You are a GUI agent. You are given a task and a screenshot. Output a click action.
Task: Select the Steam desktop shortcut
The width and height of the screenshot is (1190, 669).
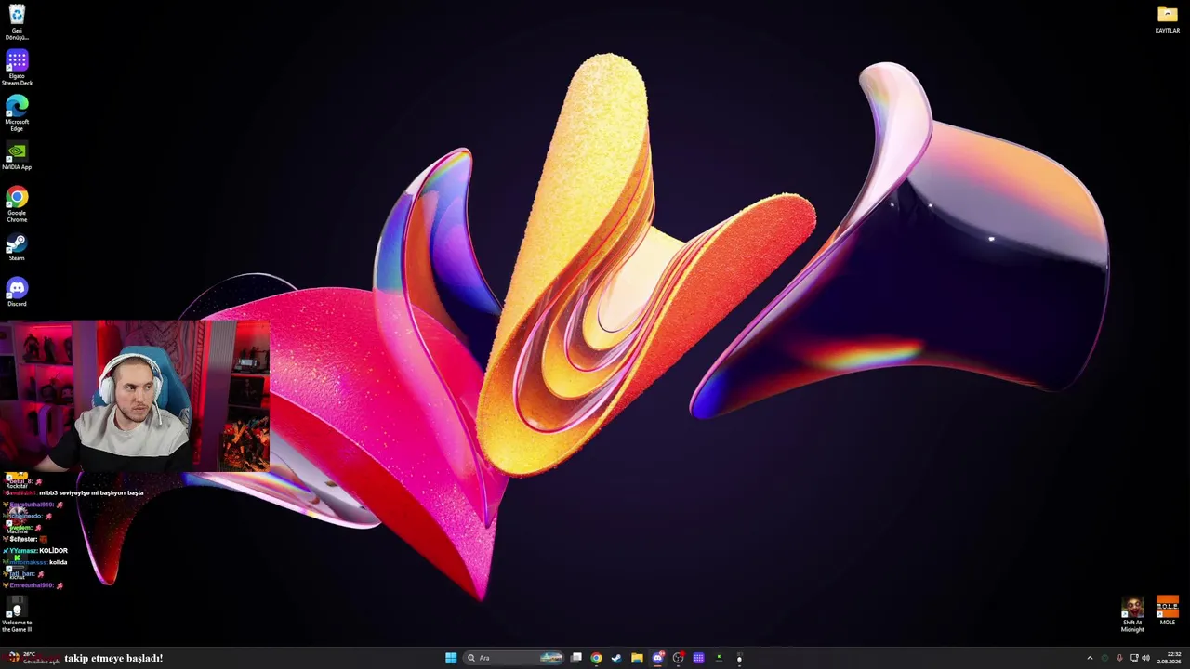tap(17, 247)
